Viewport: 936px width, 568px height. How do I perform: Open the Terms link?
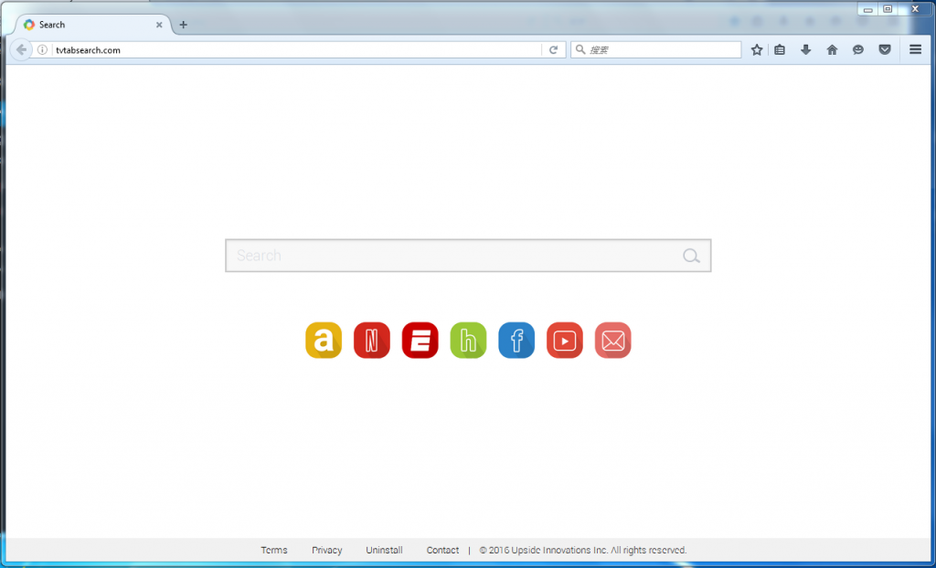point(274,550)
